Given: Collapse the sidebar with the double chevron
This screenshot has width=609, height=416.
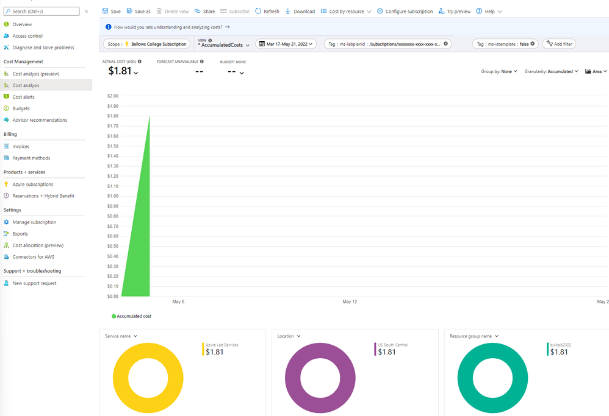Looking at the screenshot, I should click(x=86, y=11).
